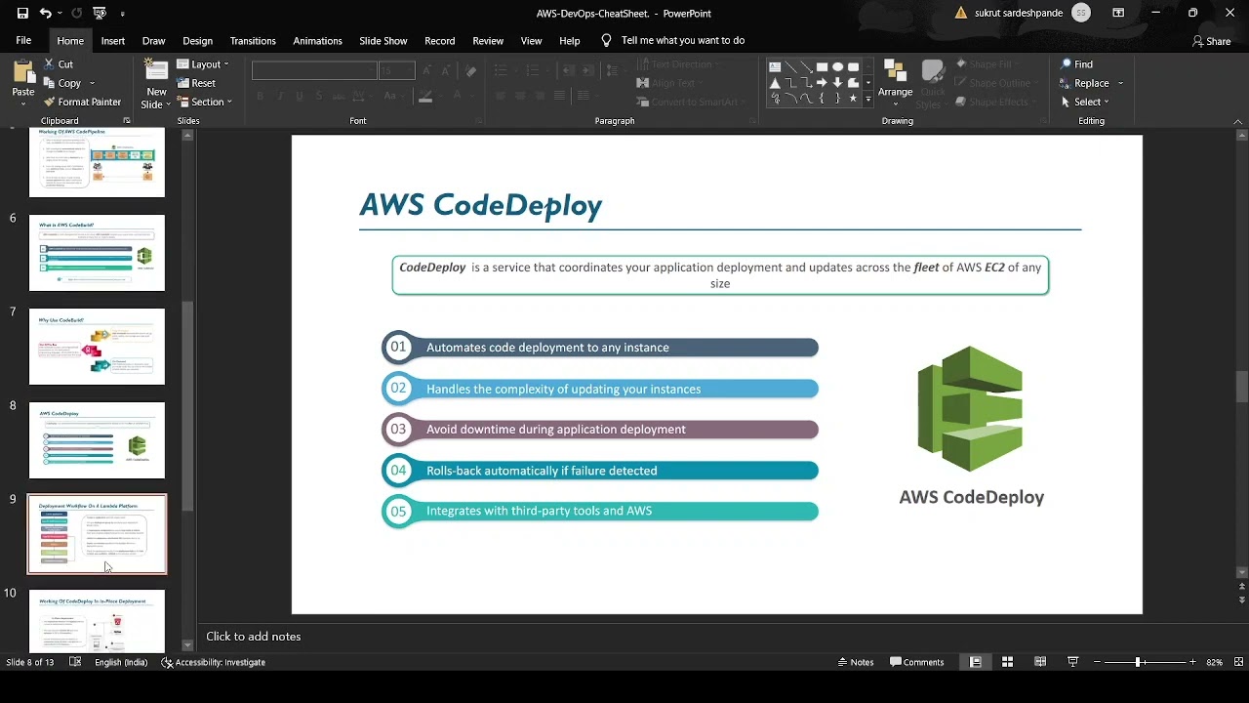Click 'Click to add notes' area
Viewport: 1249px width, 703px height.
[254, 637]
